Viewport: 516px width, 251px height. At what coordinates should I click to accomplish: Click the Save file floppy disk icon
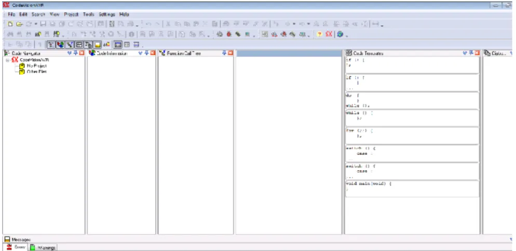tap(43, 24)
